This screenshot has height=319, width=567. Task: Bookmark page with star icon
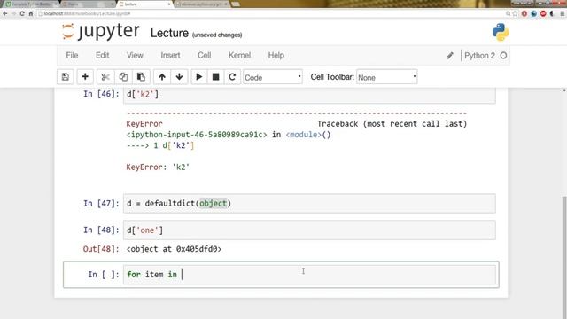[x=516, y=13]
